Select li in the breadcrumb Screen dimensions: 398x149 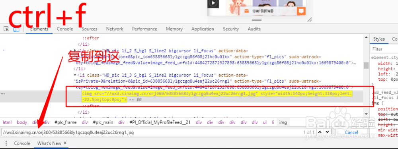click(x=273, y=122)
